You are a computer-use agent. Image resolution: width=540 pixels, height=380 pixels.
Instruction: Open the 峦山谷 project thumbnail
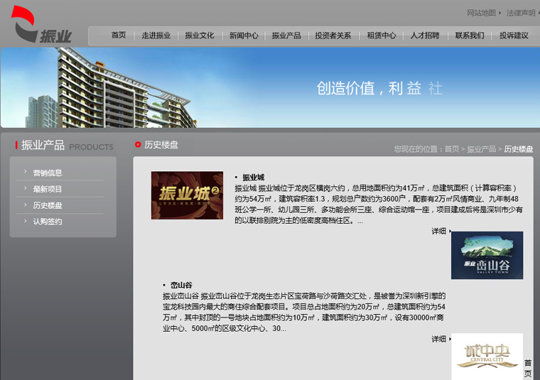487,255
